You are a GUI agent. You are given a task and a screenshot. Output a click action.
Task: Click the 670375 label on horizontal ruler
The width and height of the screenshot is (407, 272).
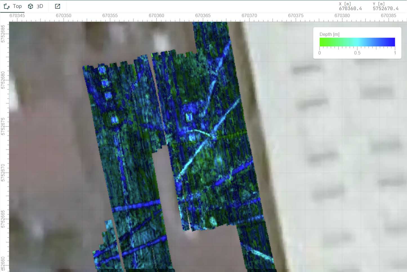click(x=296, y=15)
